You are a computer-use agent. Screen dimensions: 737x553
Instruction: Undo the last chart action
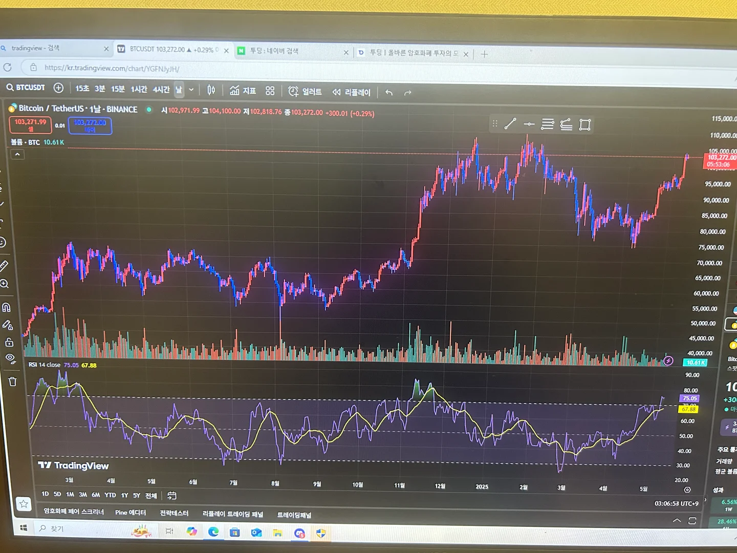coord(389,93)
